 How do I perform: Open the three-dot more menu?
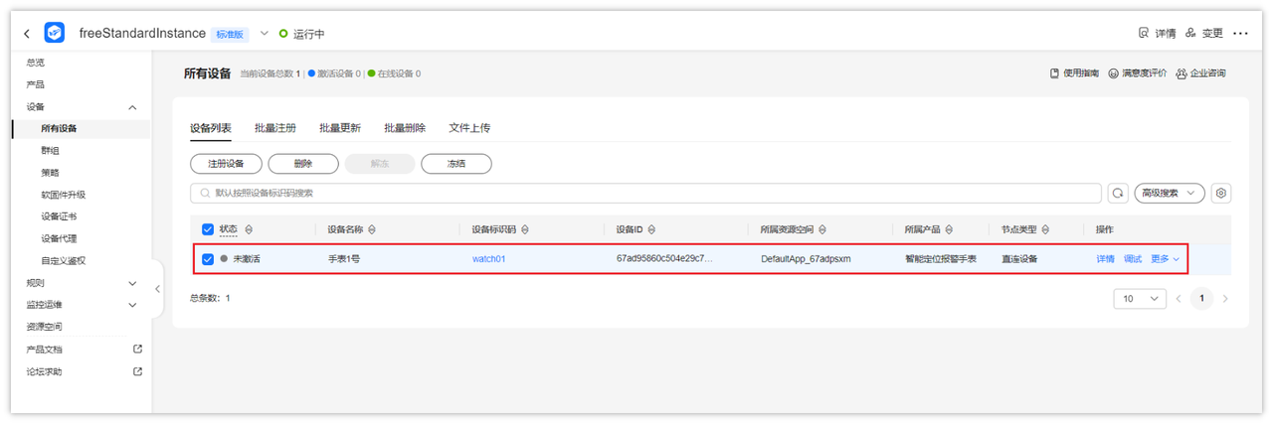click(x=1240, y=33)
